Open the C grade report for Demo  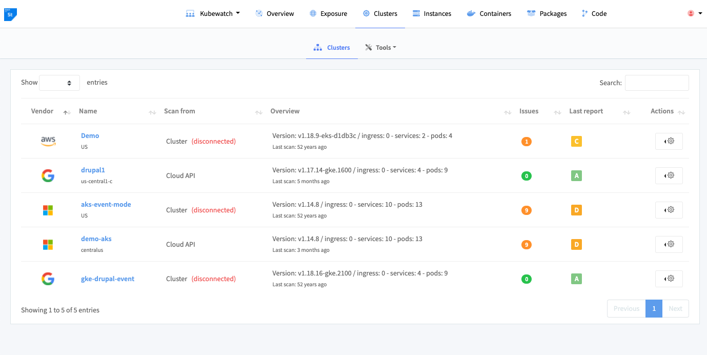pyautogui.click(x=576, y=142)
